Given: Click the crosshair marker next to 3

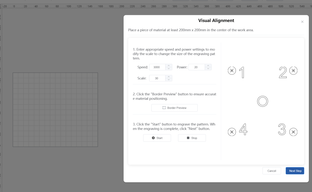Looking at the screenshot, I should (293, 132).
